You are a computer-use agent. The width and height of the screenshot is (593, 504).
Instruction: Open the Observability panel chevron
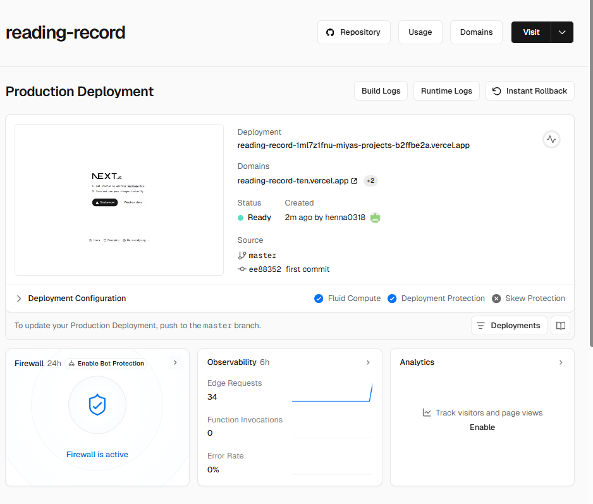(368, 362)
